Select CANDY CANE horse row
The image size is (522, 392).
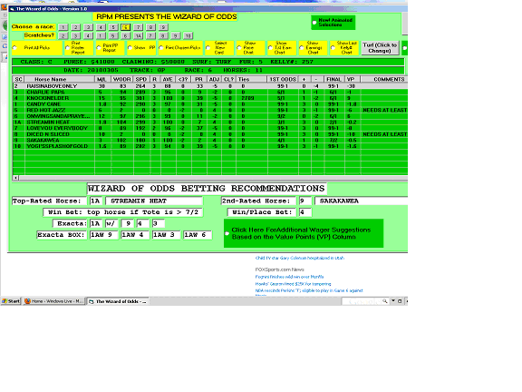pos(210,104)
